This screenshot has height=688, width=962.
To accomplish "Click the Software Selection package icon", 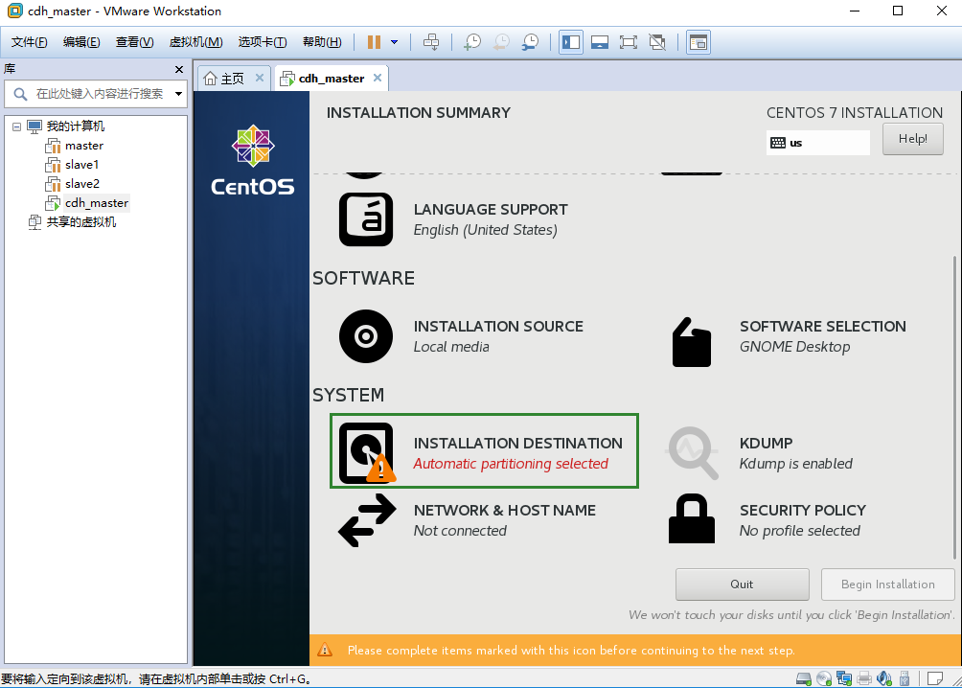I will [x=692, y=342].
